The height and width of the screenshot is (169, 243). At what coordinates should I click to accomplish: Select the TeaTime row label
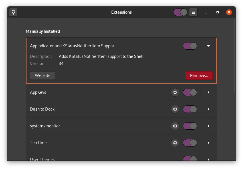(38, 143)
